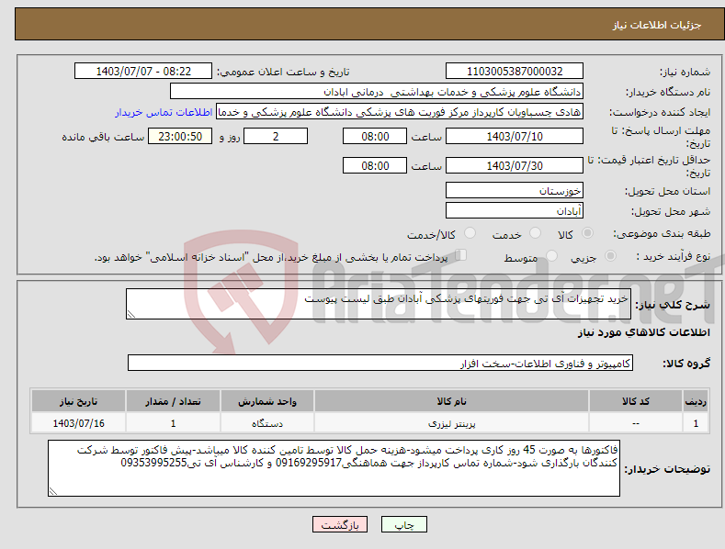The image size is (725, 549).
Task: Click the announcement date field 1403/07/07 - 08:22
Action: 142,72
